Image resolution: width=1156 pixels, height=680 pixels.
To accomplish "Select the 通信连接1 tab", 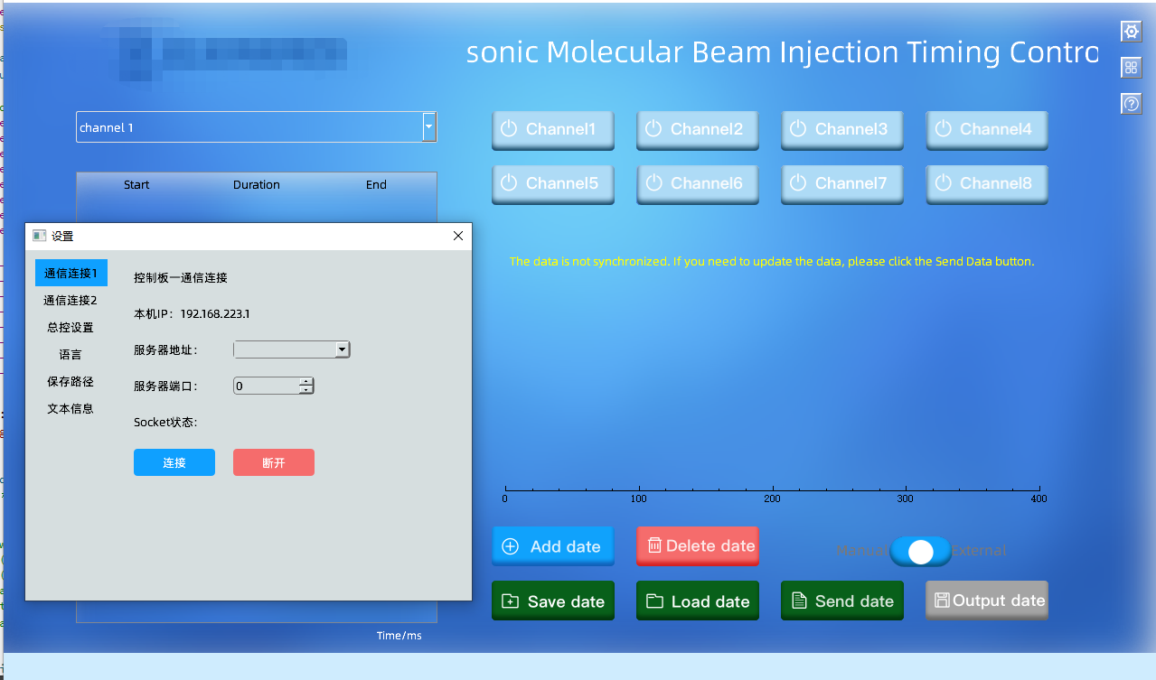I will [x=70, y=273].
